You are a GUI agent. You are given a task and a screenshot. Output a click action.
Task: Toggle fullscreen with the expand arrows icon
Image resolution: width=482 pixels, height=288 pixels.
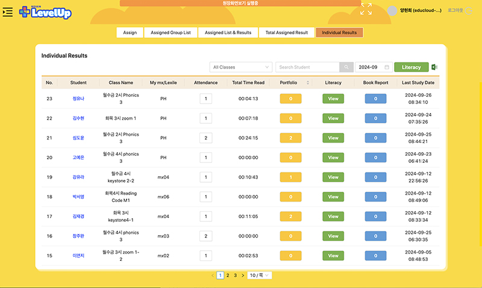click(x=366, y=9)
